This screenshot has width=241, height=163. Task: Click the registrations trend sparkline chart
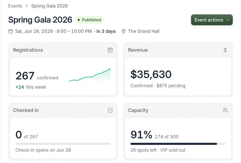click(x=90, y=75)
